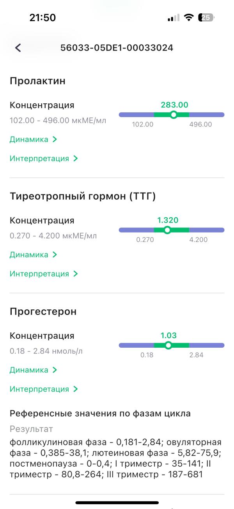The width and height of the screenshot is (234, 509).
Task: Tap the Prolactin slider marker at 283.00
Action: (174, 115)
